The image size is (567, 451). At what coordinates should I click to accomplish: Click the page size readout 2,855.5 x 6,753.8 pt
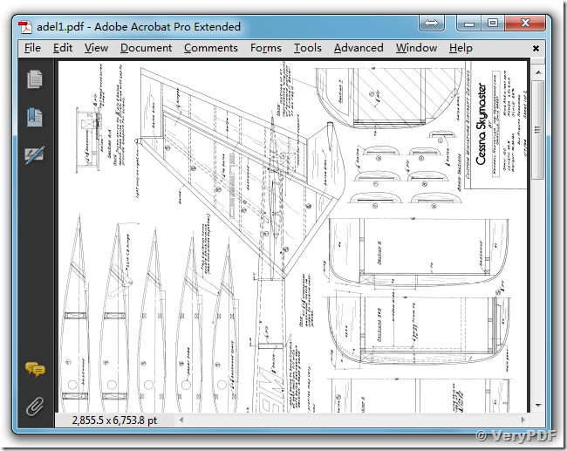pyautogui.click(x=114, y=420)
